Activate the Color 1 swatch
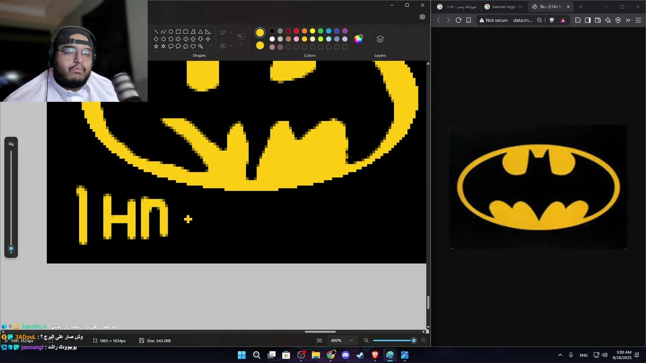646x363 pixels. click(x=260, y=32)
